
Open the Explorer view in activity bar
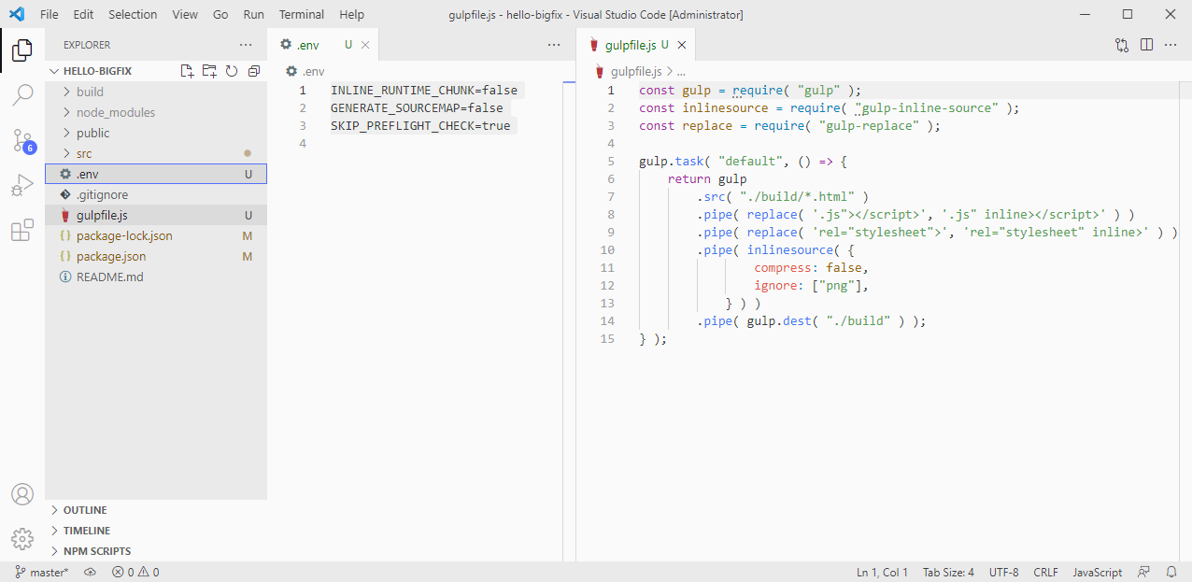(x=22, y=50)
